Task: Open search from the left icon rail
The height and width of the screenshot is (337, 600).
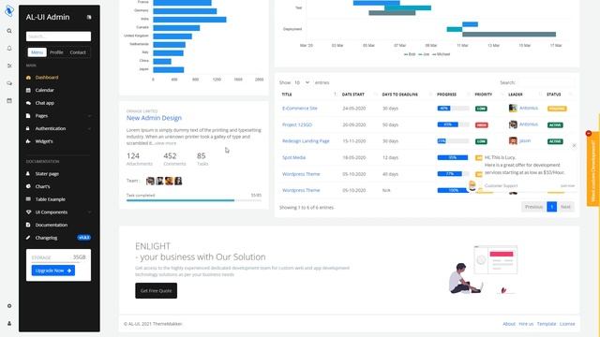Action: click(x=9, y=31)
